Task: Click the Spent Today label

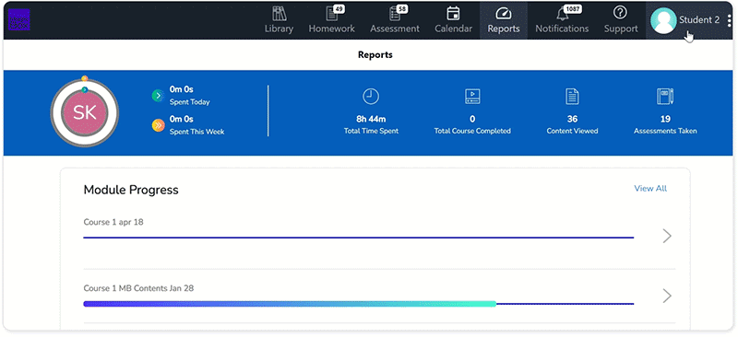Action: coord(190,102)
